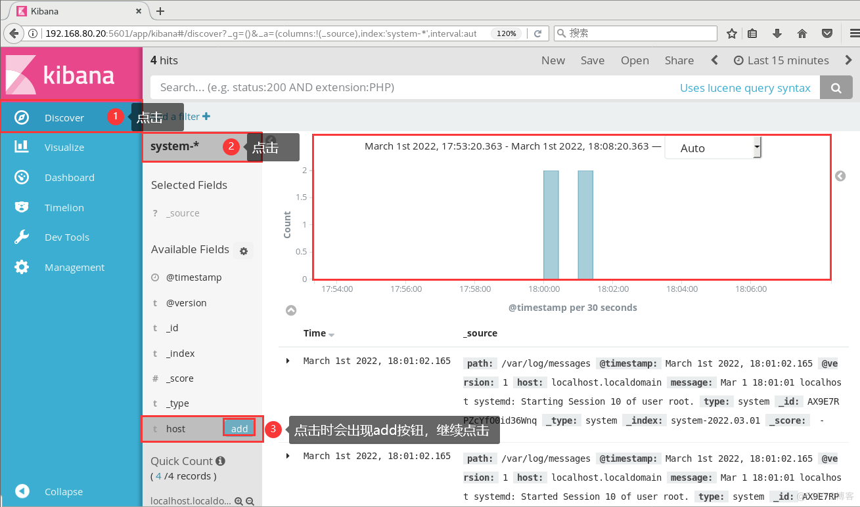The width and height of the screenshot is (860, 507).
Task: Open the system-* index pattern selector
Action: [x=202, y=146]
